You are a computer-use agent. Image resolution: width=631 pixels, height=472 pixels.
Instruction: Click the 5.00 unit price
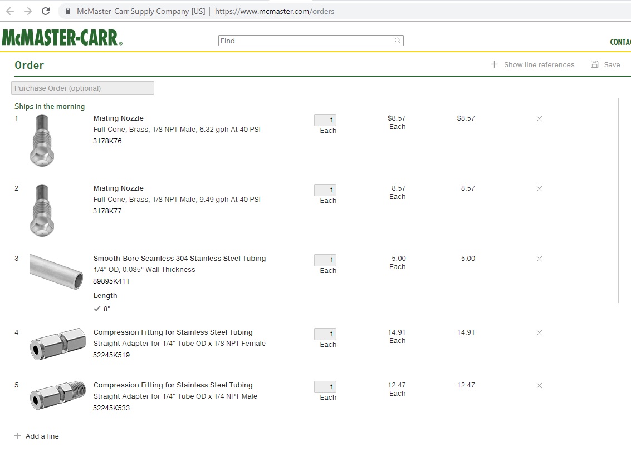coord(398,259)
